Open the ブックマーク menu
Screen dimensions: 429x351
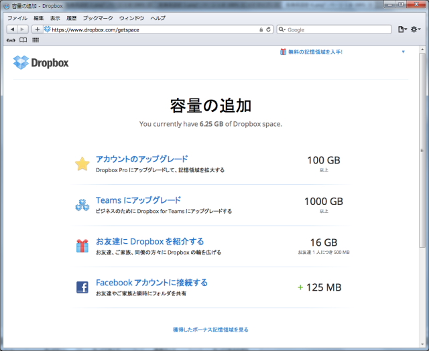[98, 17]
